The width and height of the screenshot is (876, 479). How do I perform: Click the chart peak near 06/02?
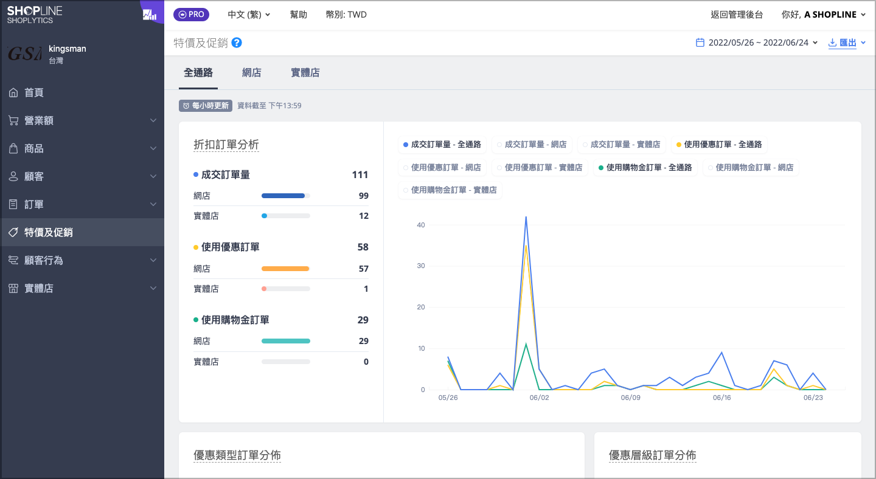[x=526, y=216]
